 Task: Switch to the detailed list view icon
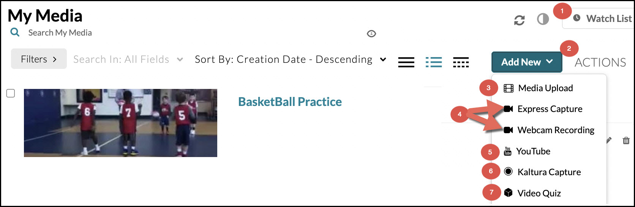[x=434, y=62]
